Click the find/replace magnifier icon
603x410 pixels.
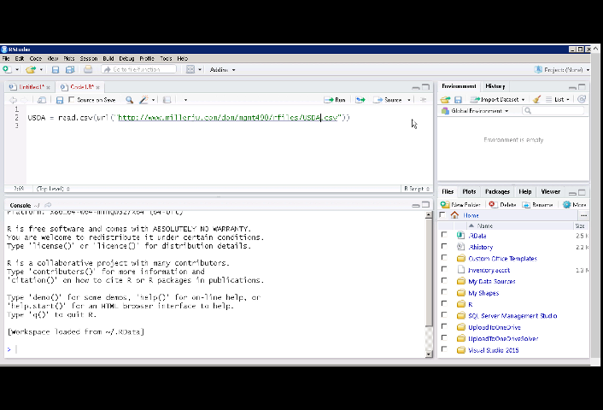[130, 100]
